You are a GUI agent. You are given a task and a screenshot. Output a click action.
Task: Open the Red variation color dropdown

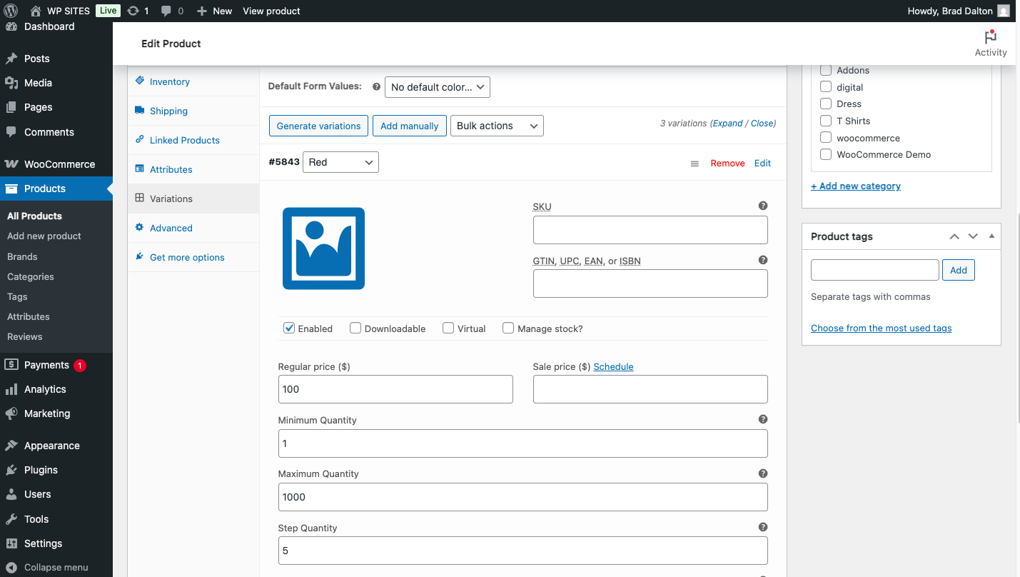[x=340, y=163]
